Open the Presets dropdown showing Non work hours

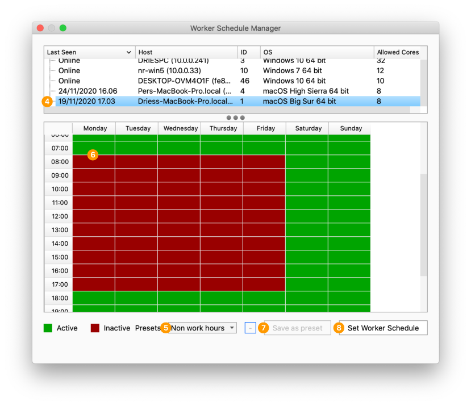[x=203, y=328]
